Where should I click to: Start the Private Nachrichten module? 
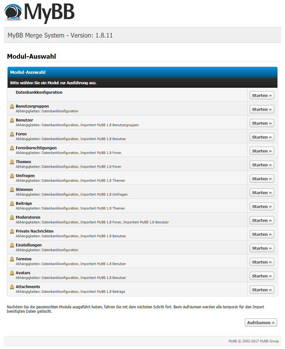tap(262, 234)
